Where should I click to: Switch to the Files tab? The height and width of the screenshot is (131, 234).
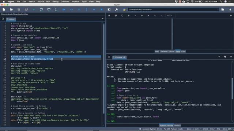pyautogui.click(x=184, y=51)
